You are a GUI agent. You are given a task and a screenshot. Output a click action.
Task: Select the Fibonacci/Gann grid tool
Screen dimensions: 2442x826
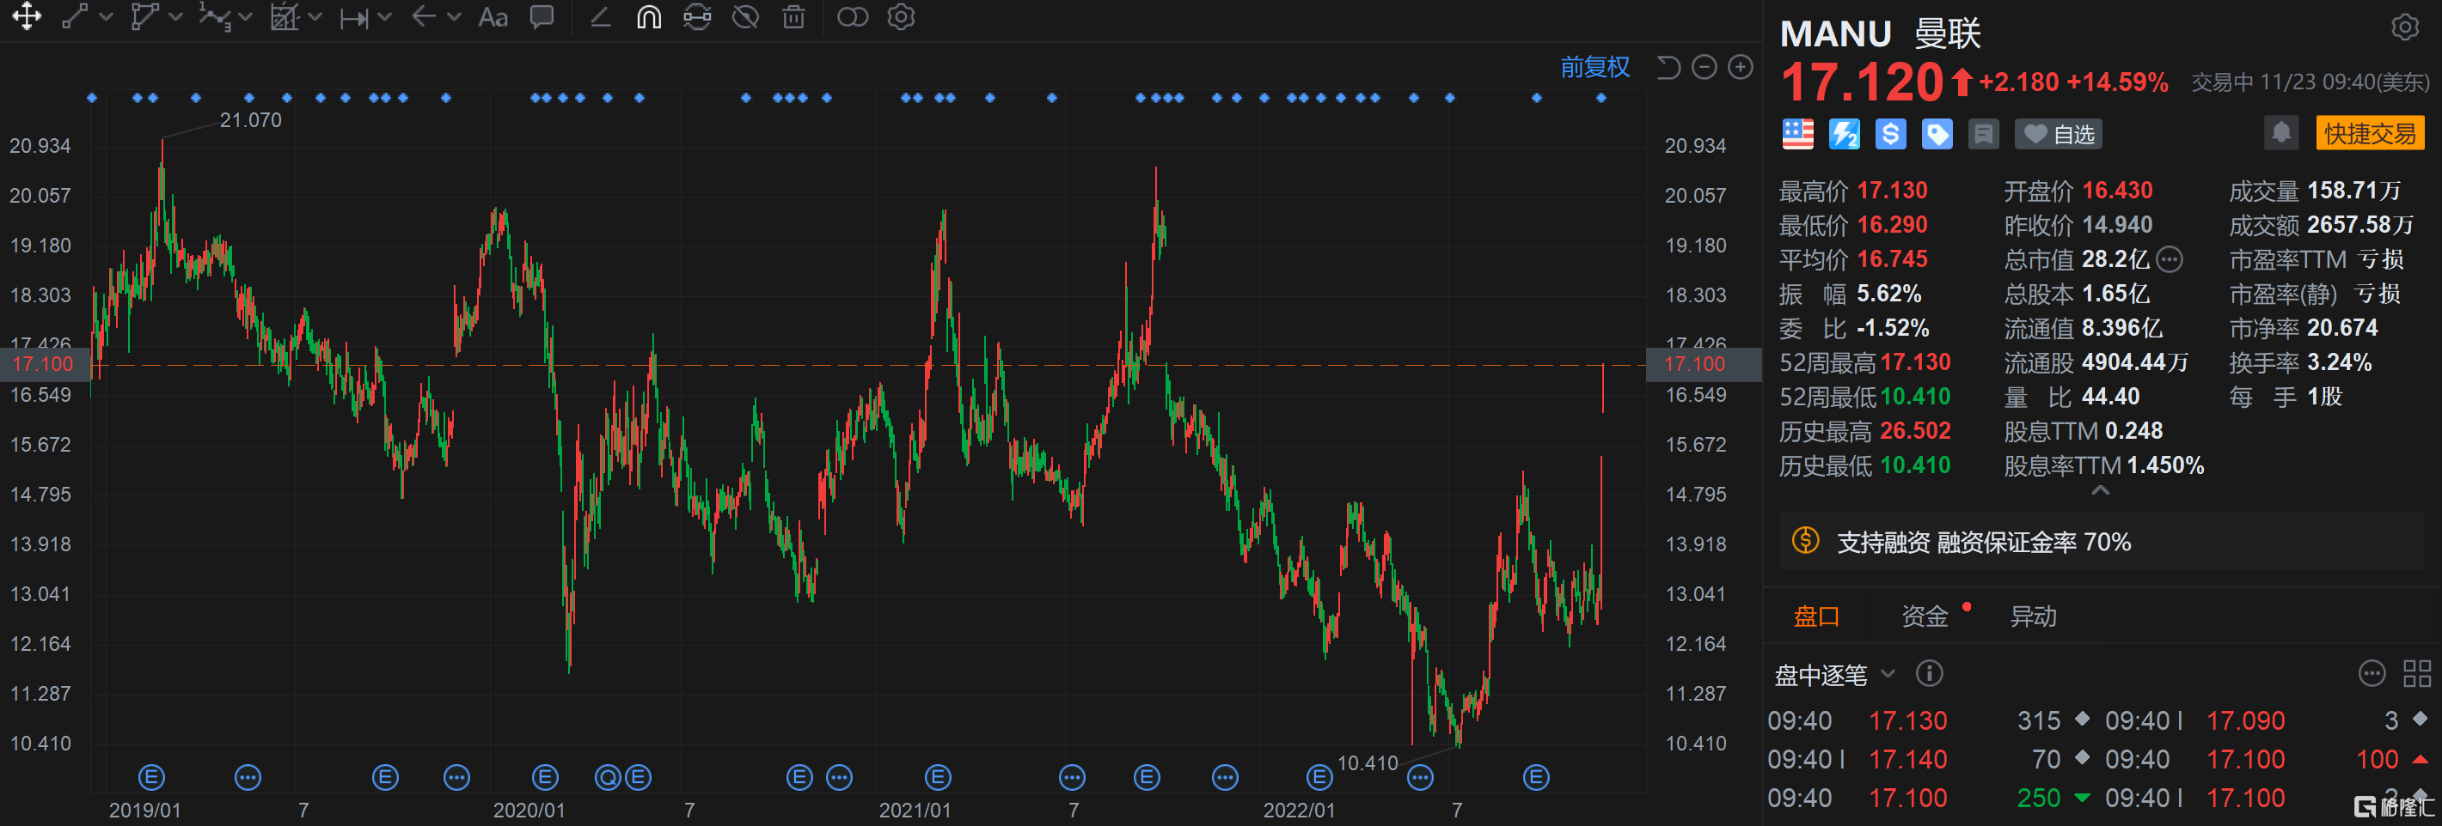(x=285, y=17)
